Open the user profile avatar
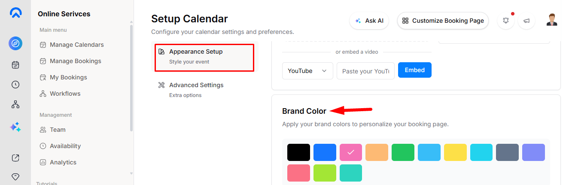572x185 pixels. coord(552,20)
